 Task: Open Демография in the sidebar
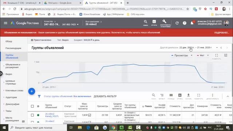(12, 104)
